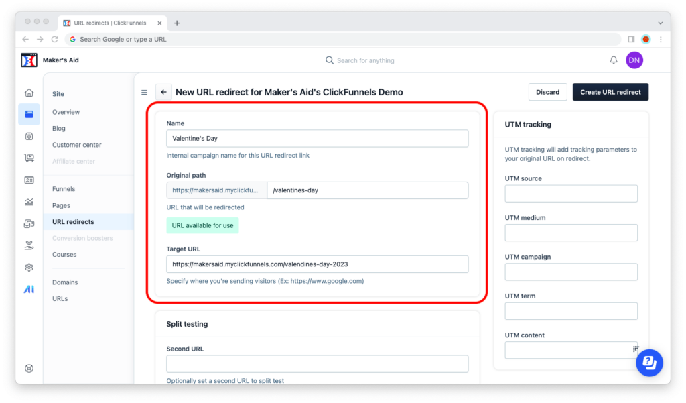This screenshot has width=686, height=403.
Task: Click the UTM tracking heading
Action: click(528, 125)
